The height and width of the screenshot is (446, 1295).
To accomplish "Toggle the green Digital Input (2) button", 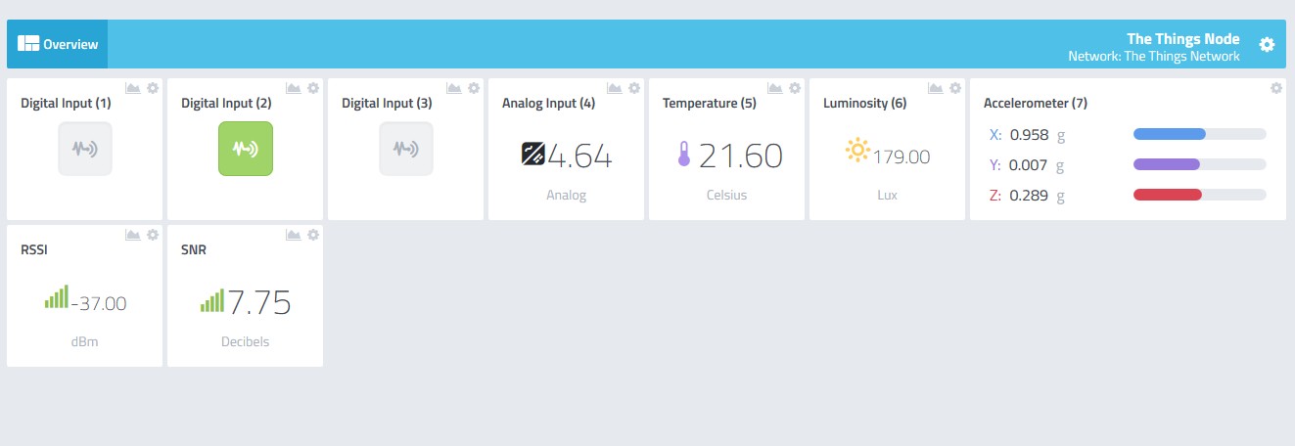I will click(246, 149).
